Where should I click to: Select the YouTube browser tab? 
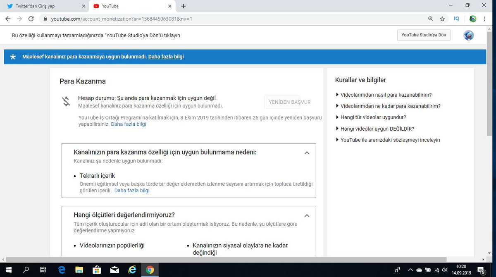click(132, 6)
